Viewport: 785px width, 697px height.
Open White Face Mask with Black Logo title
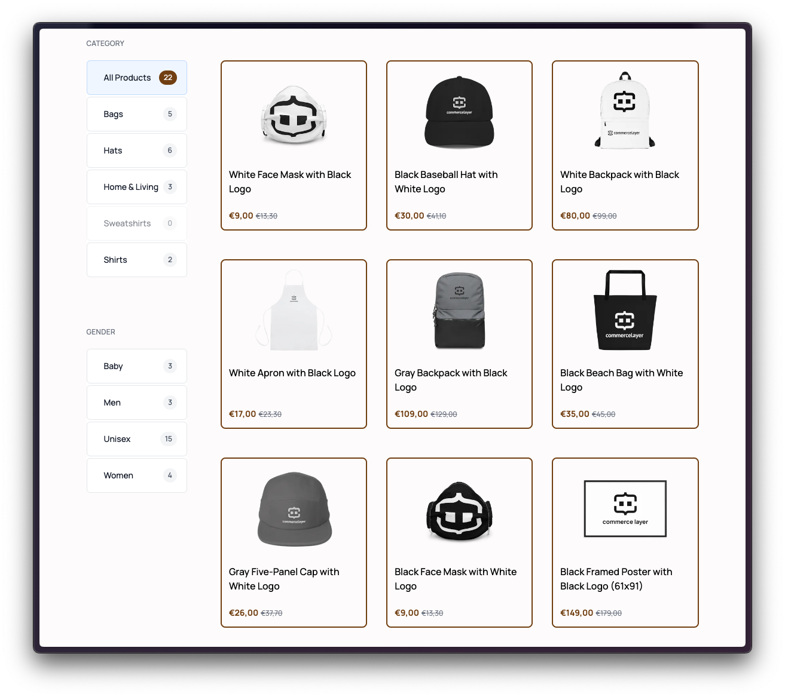[x=290, y=182]
